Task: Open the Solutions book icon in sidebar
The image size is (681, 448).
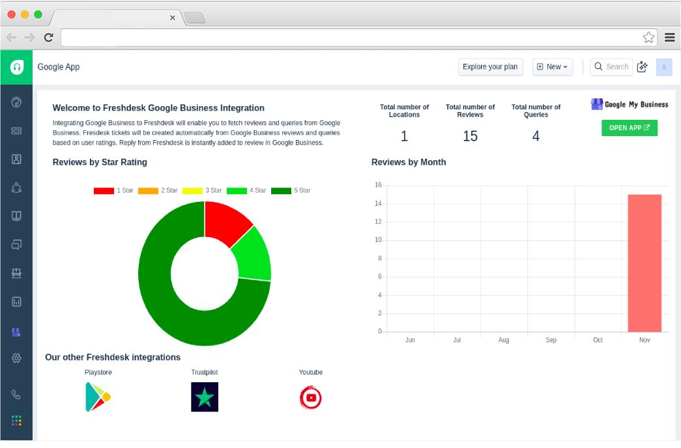Action: tap(16, 216)
